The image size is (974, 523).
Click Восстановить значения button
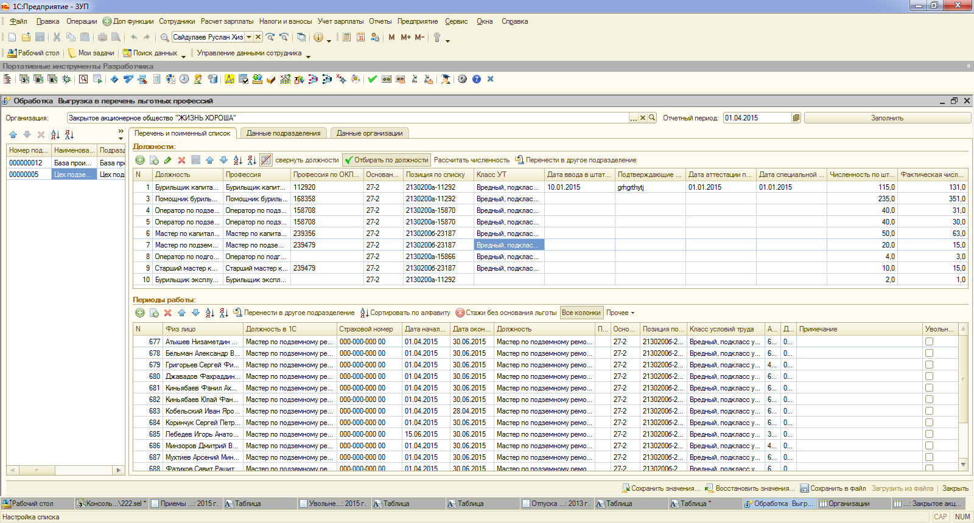pyautogui.click(x=750, y=488)
